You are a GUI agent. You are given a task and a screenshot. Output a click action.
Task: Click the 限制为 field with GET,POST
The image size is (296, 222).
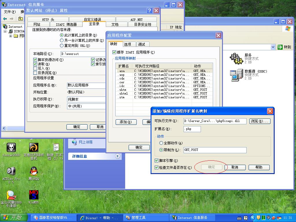(x=215, y=150)
